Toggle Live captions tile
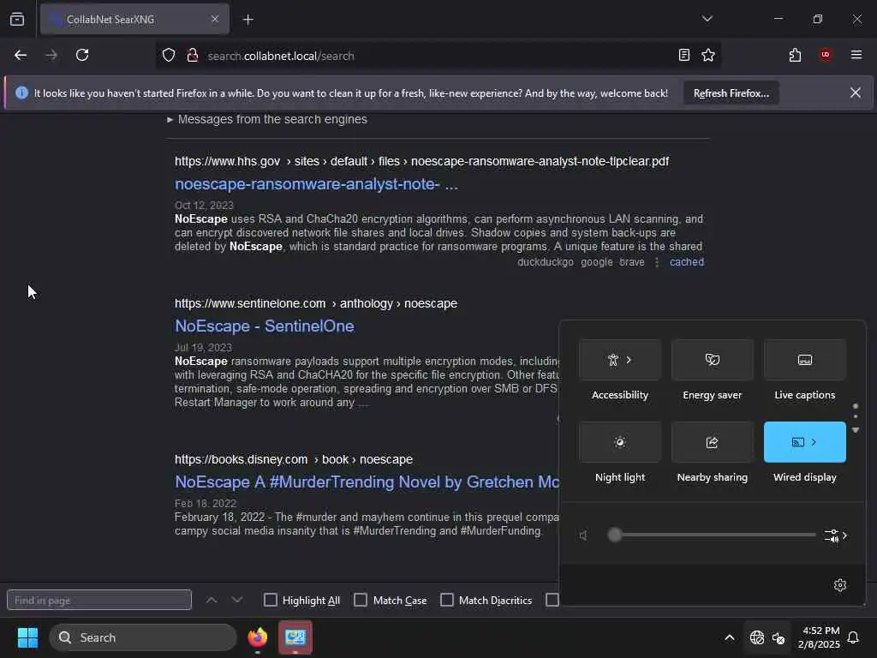 (x=804, y=360)
